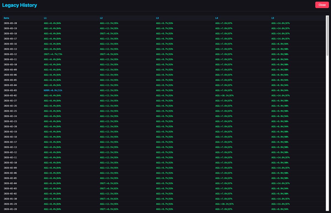Select date cell 2026-02-02
Image resolution: width=331 pixels, height=213 pixels.
[x=10, y=194]
